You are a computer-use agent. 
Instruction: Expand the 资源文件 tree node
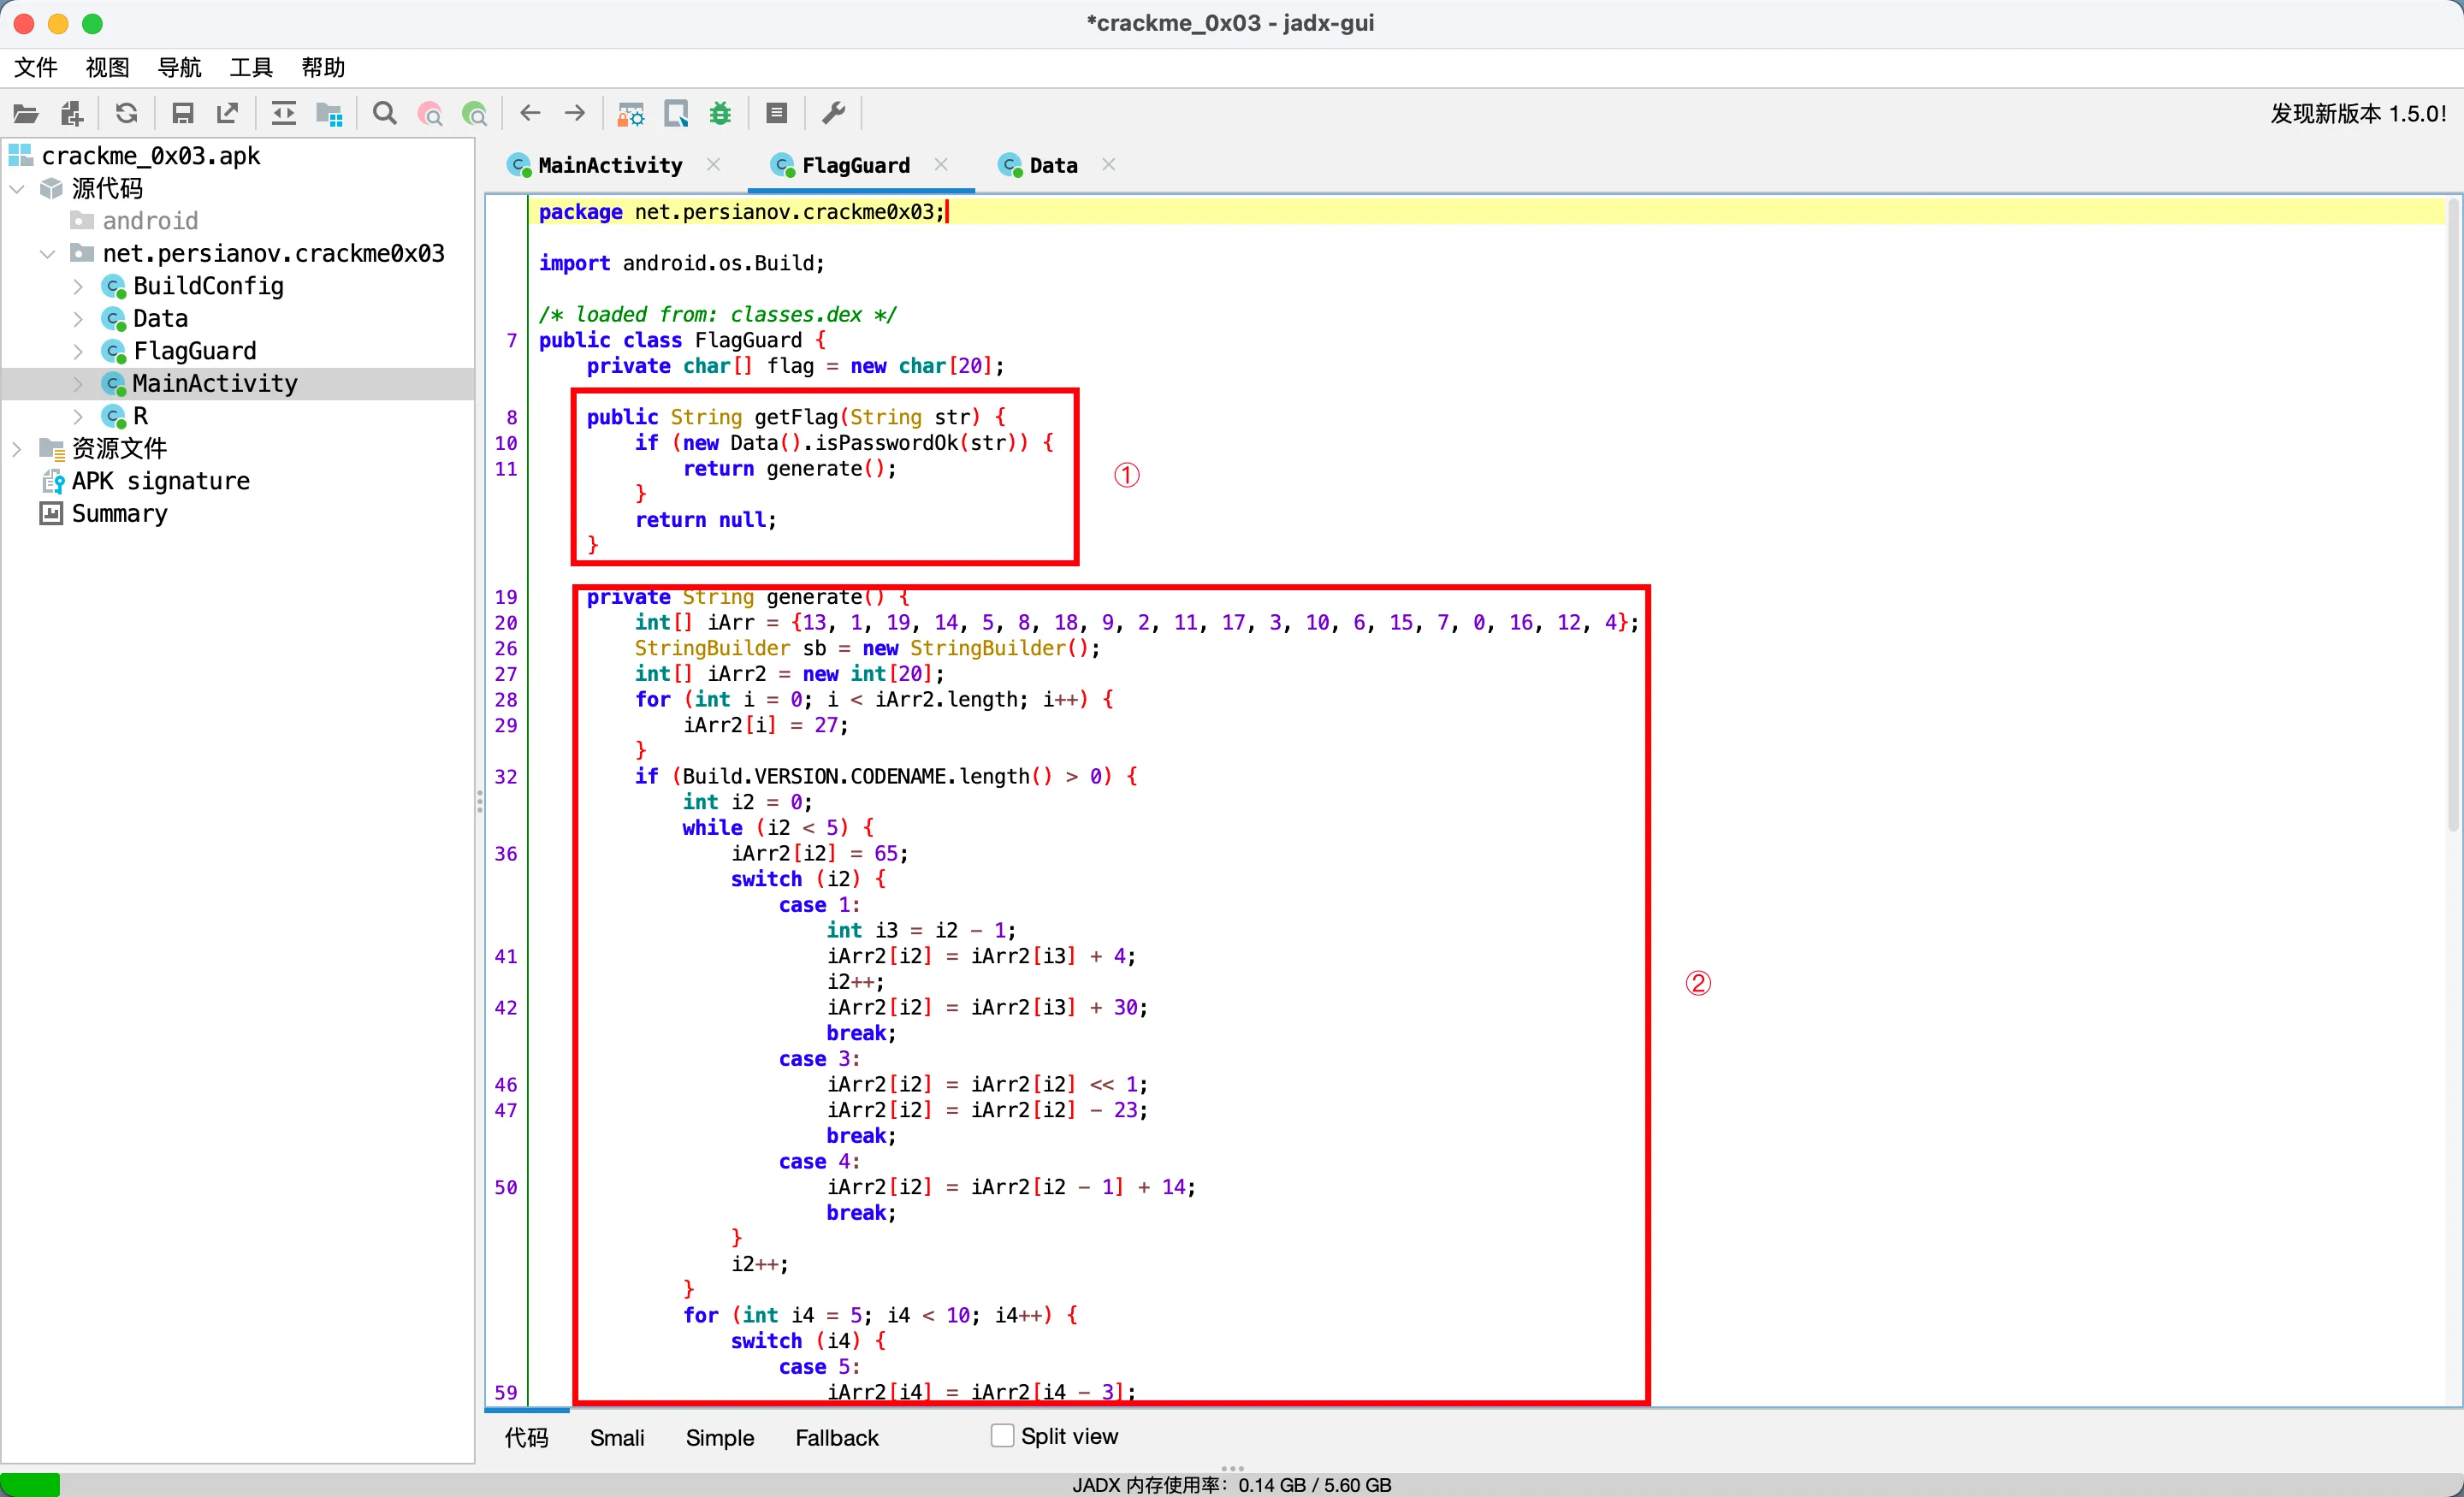pyautogui.click(x=17, y=449)
